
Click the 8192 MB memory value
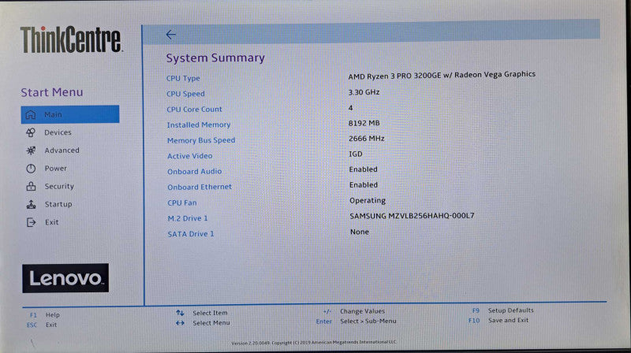364,123
